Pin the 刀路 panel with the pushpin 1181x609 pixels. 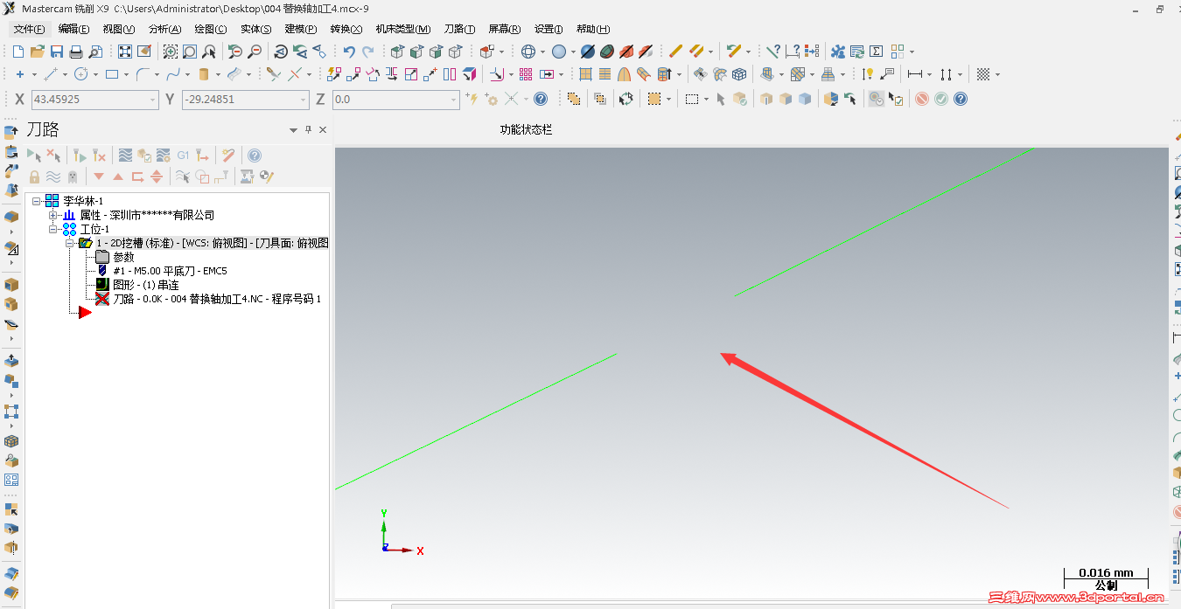pos(308,130)
